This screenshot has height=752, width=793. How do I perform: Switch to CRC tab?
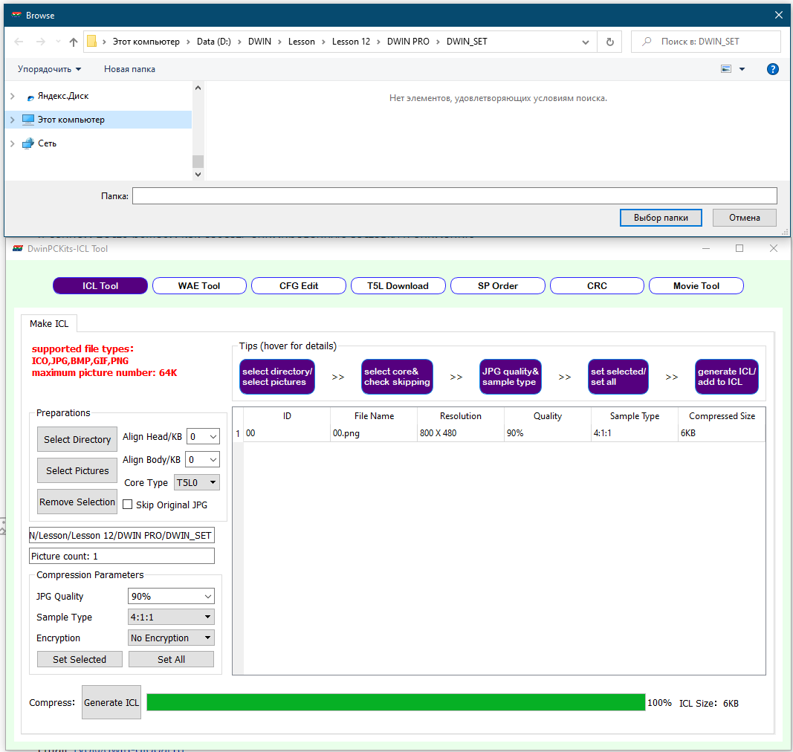[x=597, y=286]
